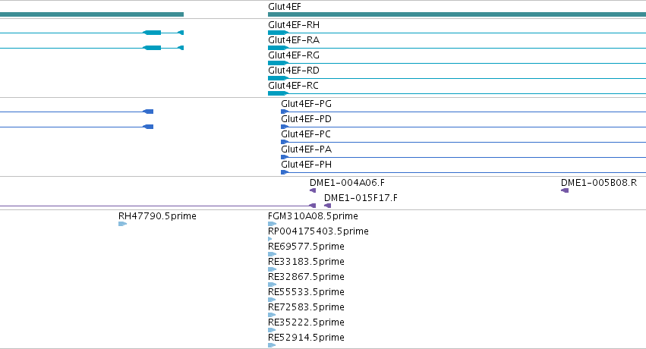Click the Glut4EF gene label

284,7
